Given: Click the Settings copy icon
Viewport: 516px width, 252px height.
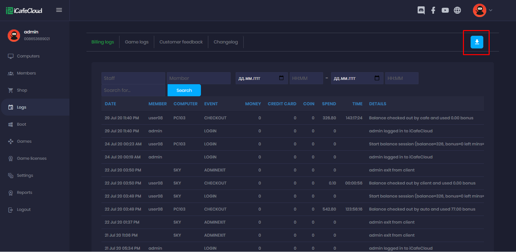Looking at the screenshot, I should [x=11, y=175].
